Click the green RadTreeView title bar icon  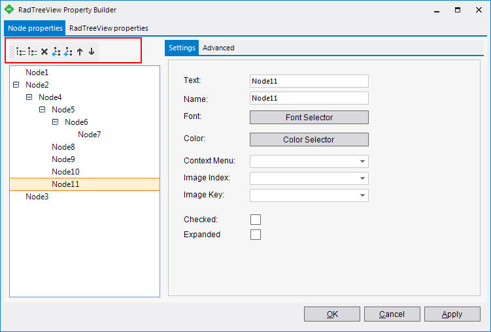point(9,9)
